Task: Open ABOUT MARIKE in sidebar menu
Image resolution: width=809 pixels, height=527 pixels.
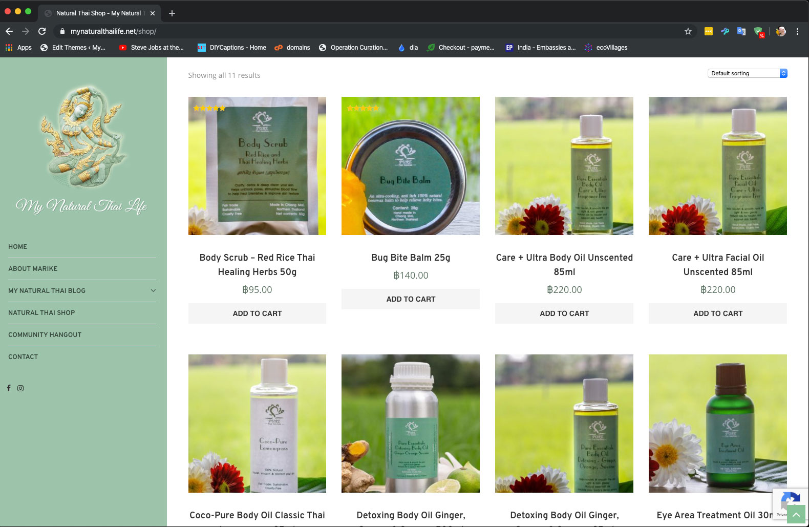Action: [33, 269]
